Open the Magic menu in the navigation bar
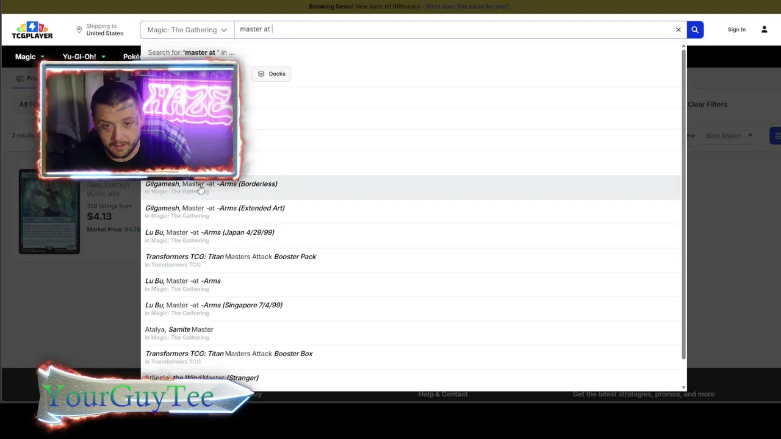The height and width of the screenshot is (439, 781). point(29,57)
